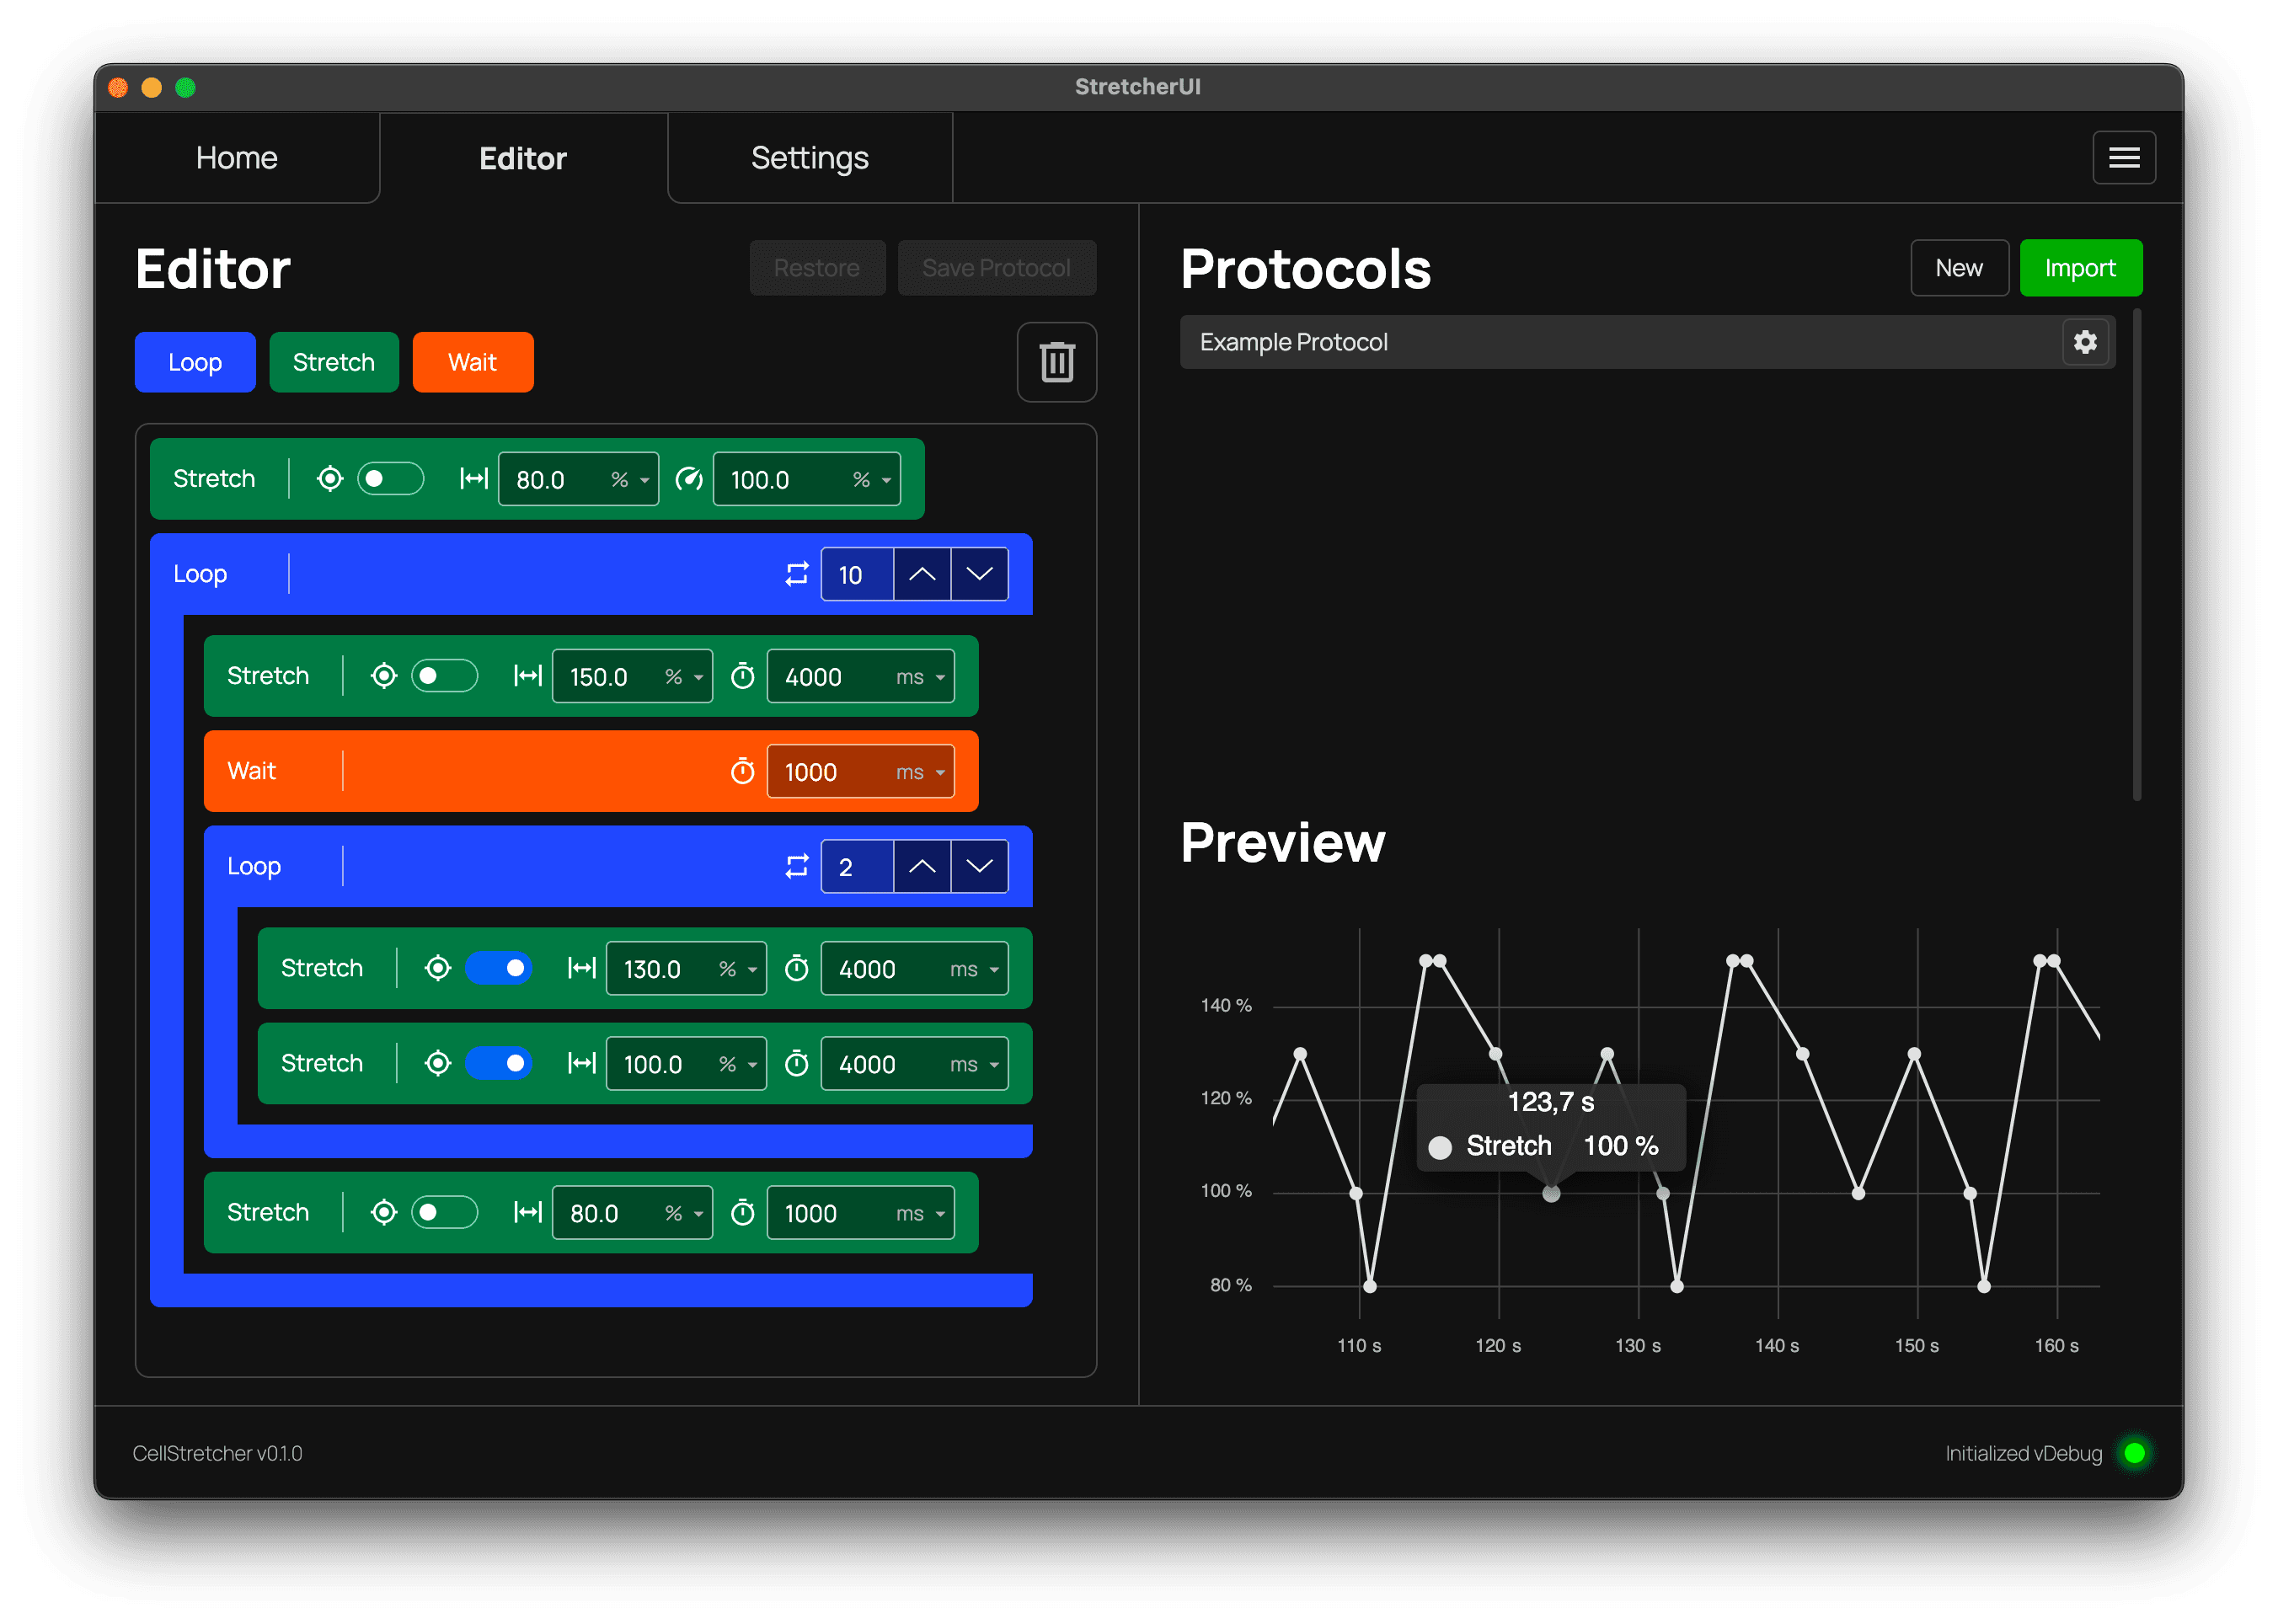Open ms dropdown in 150.0% Stretch row

coord(920,677)
